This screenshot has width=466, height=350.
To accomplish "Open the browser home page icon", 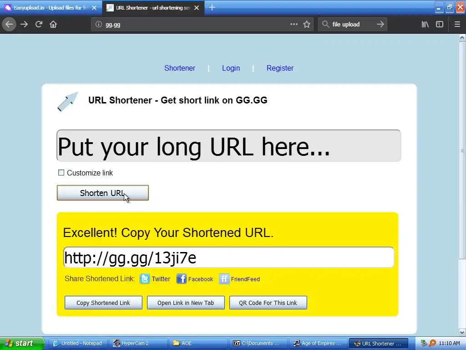I will tap(53, 24).
